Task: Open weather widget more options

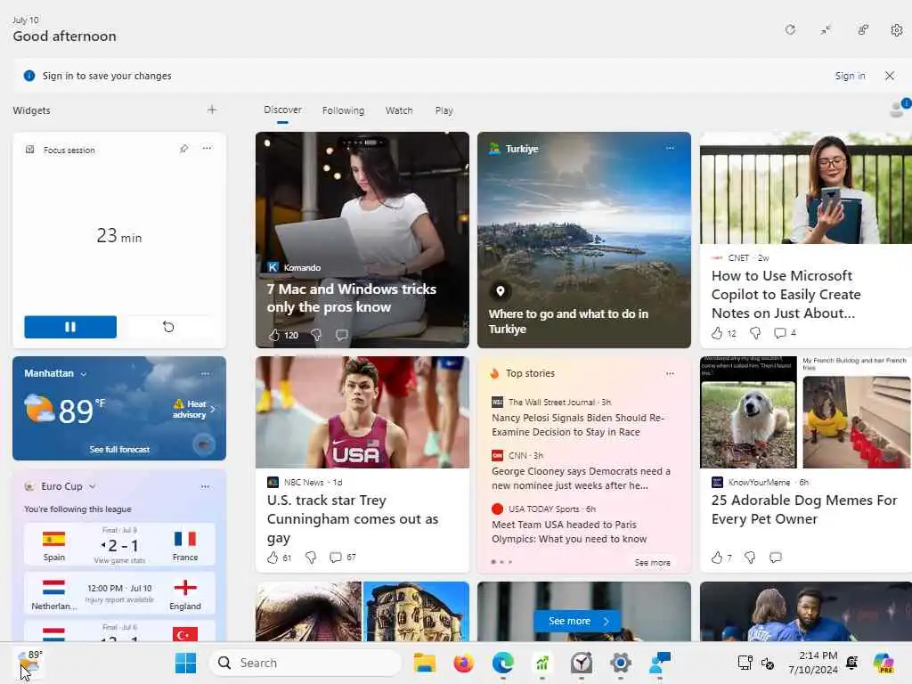Action: [206, 373]
